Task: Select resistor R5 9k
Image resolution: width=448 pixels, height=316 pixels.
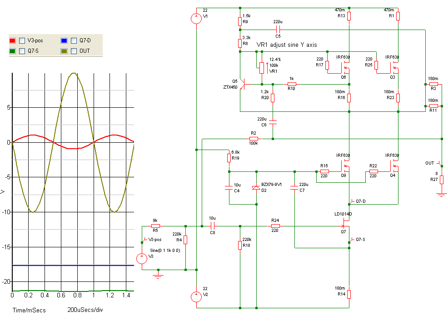Action: (x=155, y=226)
